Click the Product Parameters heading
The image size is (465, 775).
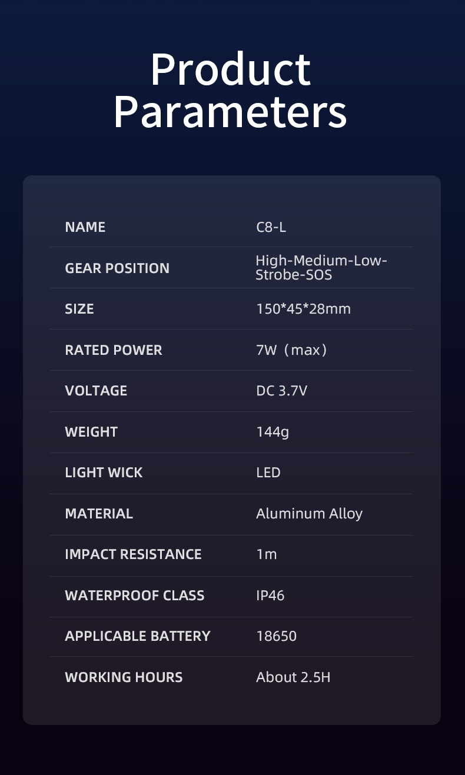pos(230,90)
